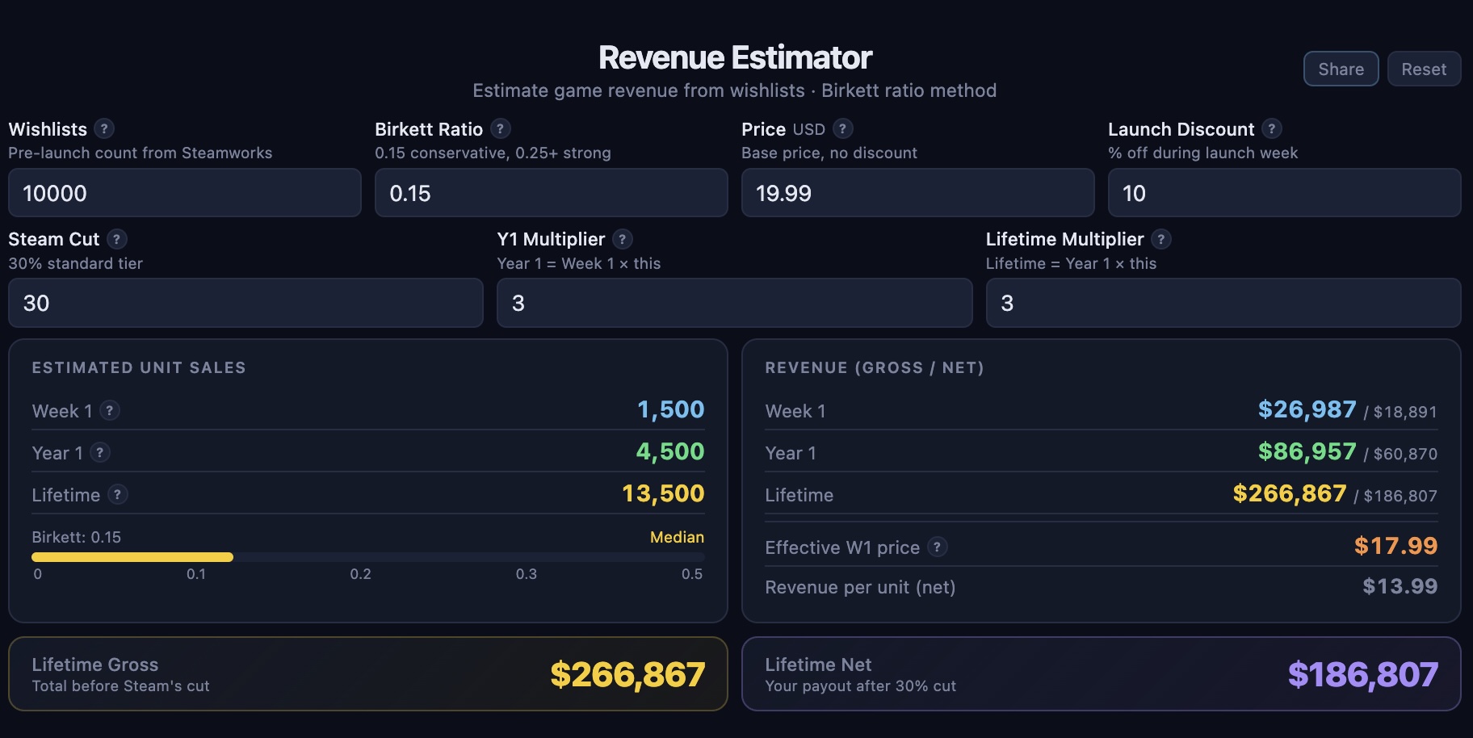Click help icon beside Lifetime unit sales

[118, 494]
